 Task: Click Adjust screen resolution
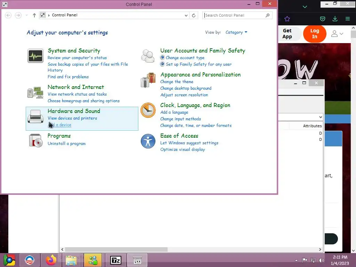pyautogui.click(x=184, y=95)
